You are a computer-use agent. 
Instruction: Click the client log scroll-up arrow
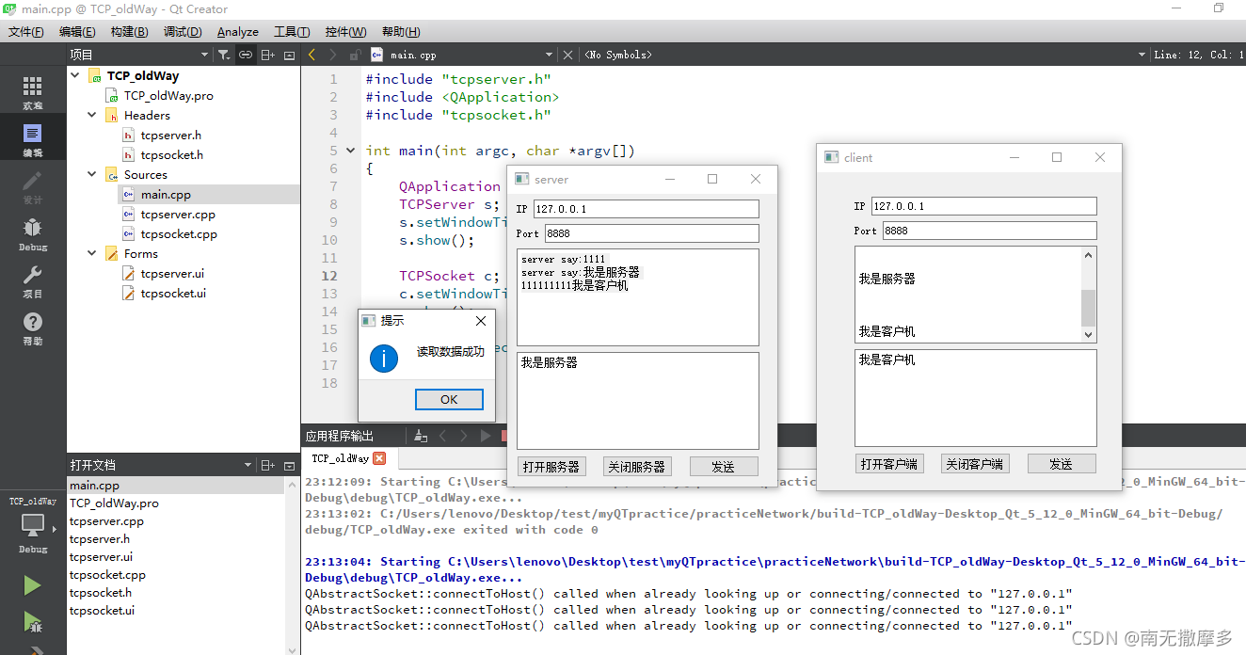[1089, 255]
